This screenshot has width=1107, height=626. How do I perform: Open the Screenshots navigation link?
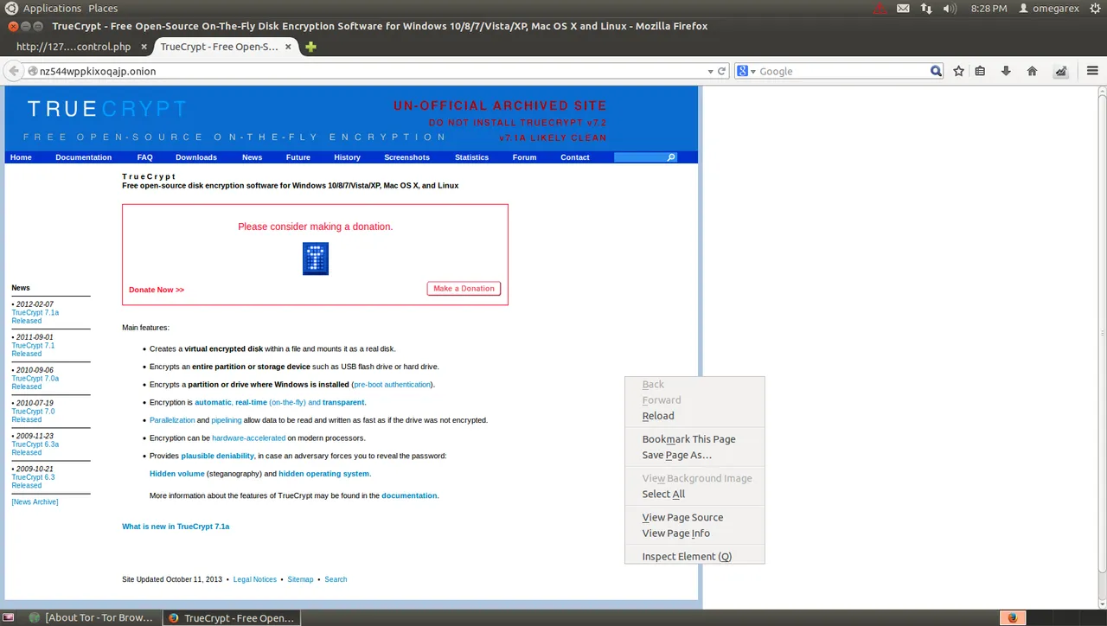[406, 157]
